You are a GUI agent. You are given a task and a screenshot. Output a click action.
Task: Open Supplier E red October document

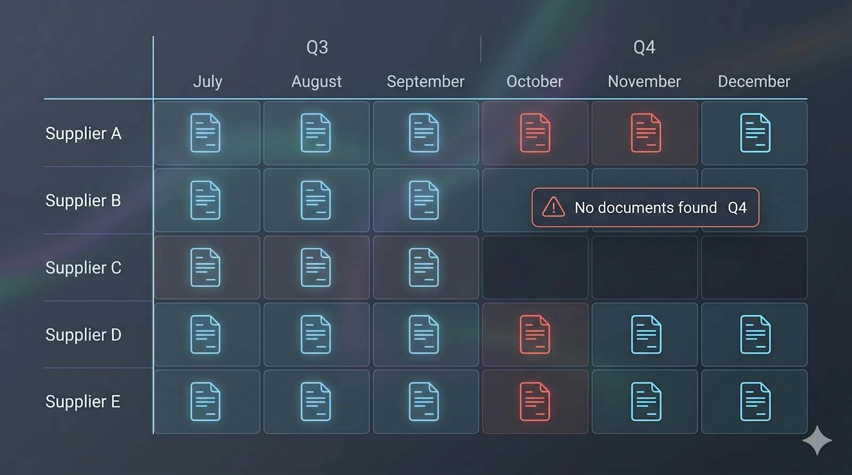(535, 402)
